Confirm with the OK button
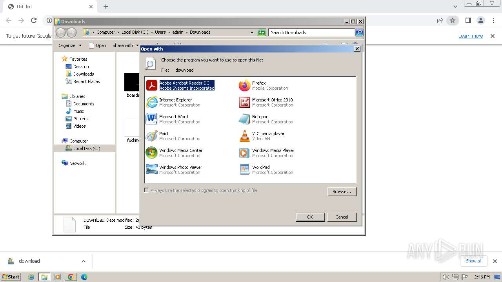Viewport: 502px width, 282px height. (x=310, y=217)
